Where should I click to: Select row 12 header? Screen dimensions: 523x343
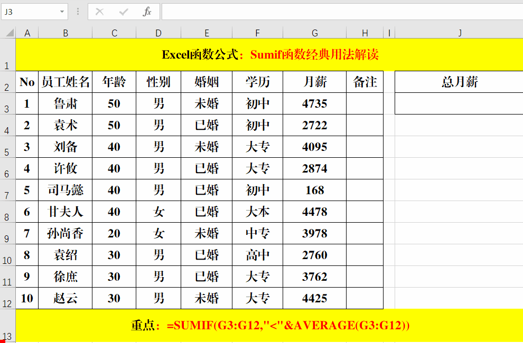(7, 299)
